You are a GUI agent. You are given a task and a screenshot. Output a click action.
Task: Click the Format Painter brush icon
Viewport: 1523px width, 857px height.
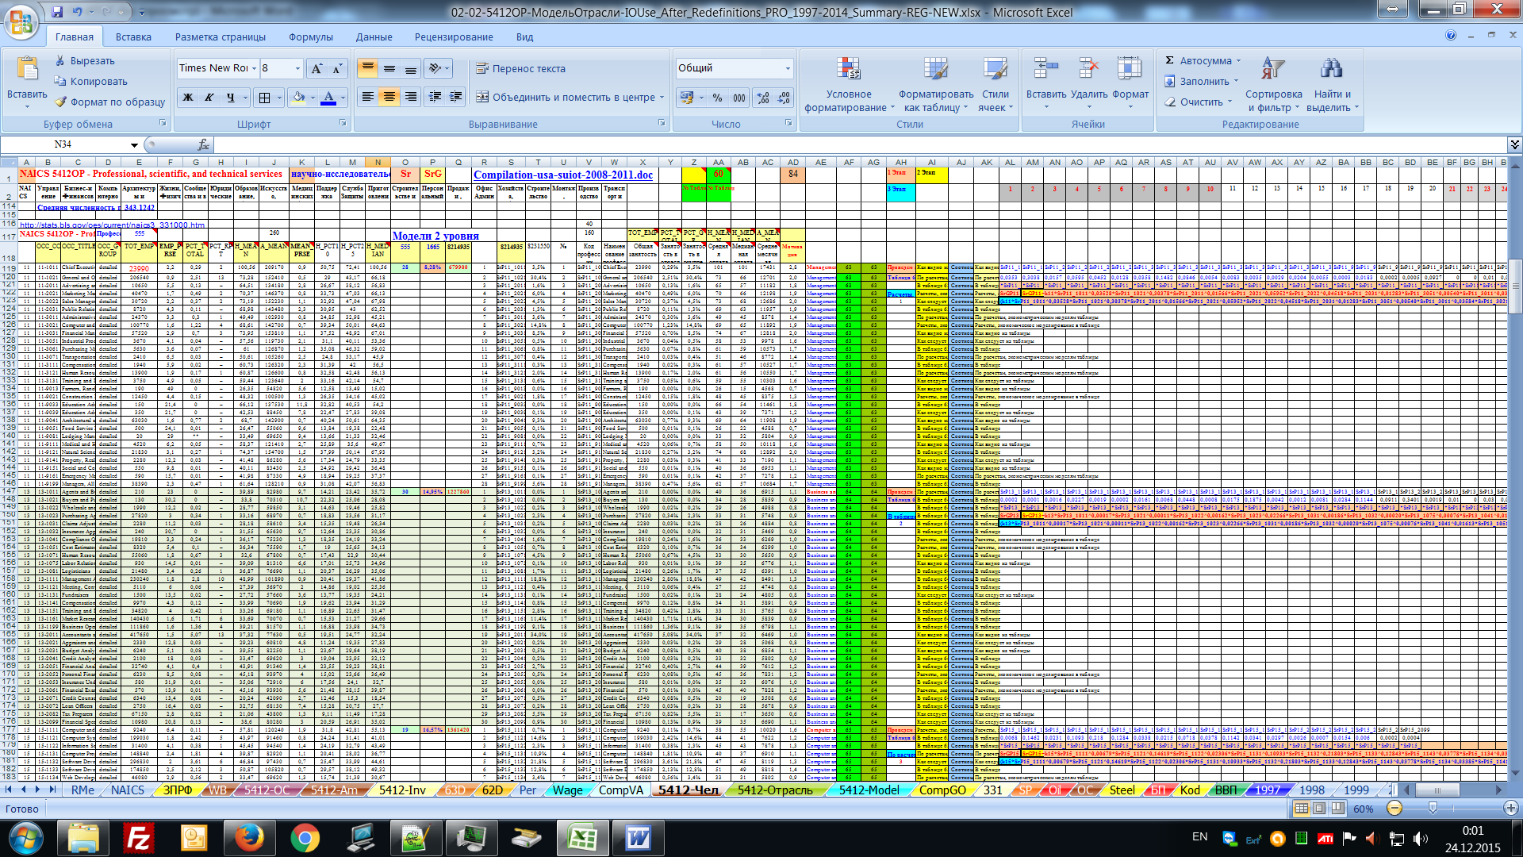(x=60, y=102)
